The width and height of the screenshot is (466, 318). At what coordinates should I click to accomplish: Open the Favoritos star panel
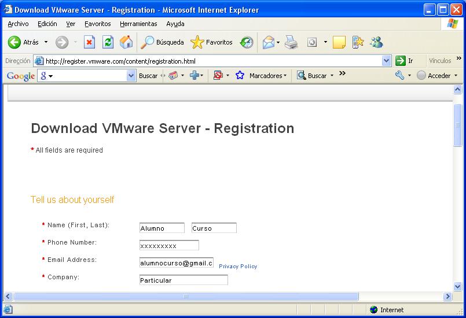pyautogui.click(x=212, y=42)
